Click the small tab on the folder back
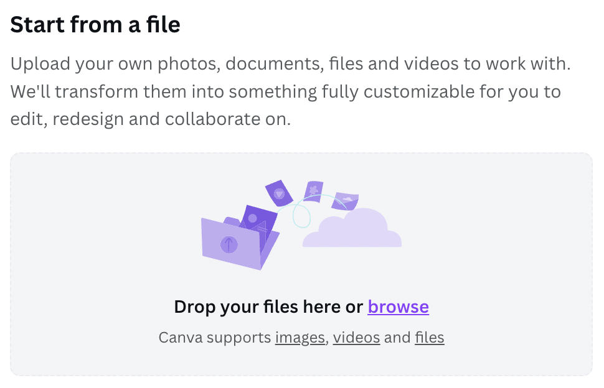Screen dimensions: 604x388 [232, 222]
